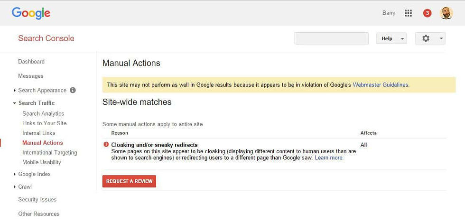
Task: Open the Webmaster Guidelines link
Action: (x=381, y=85)
